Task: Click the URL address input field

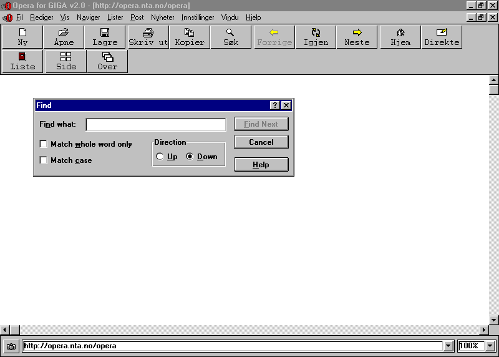Action: 233,346
